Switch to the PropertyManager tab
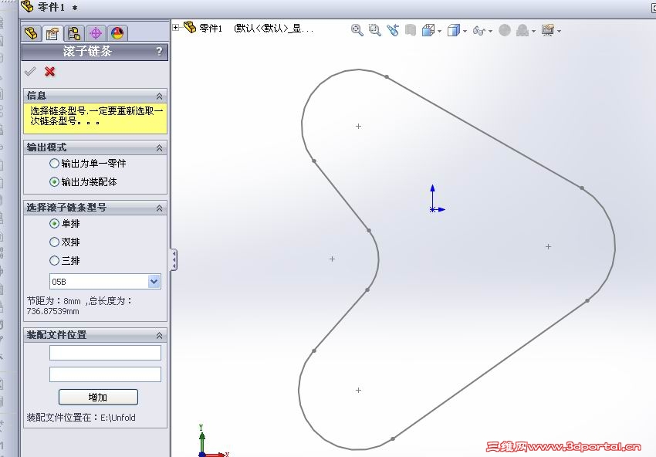This screenshot has width=656, height=457. [x=52, y=33]
